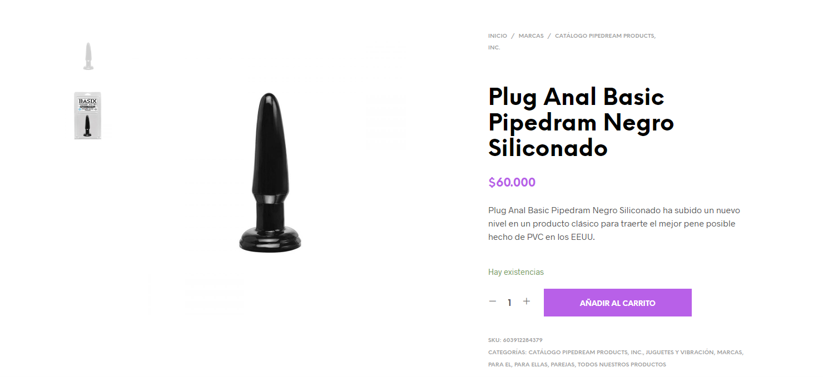Click the Hay existencias stock label
This screenshot has width=823, height=377.
[x=516, y=272]
